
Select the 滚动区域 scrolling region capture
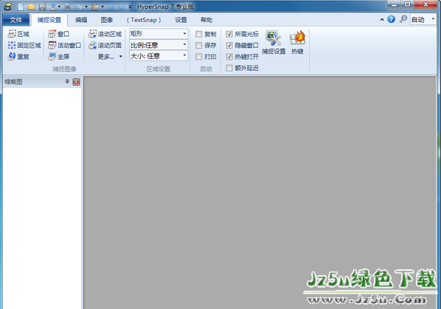(105, 34)
